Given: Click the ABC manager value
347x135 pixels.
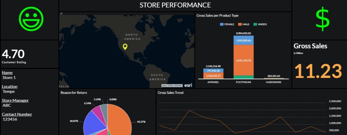Looking at the screenshot, I should [7, 105].
